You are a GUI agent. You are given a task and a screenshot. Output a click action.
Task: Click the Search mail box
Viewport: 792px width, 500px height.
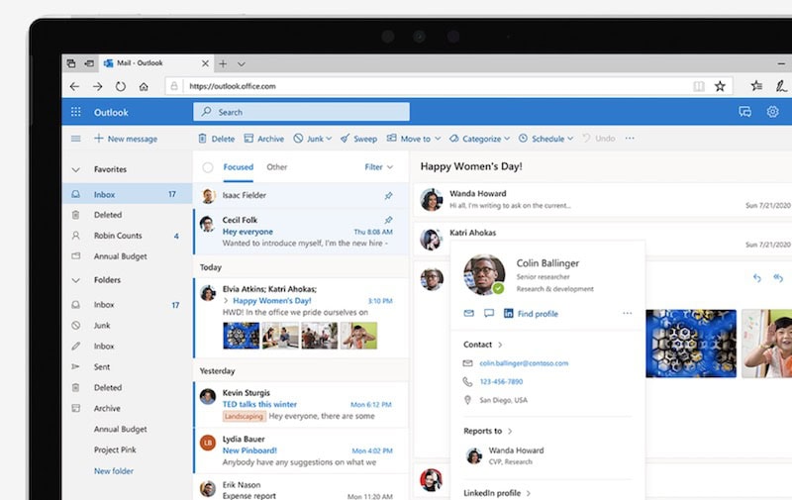[x=301, y=112]
